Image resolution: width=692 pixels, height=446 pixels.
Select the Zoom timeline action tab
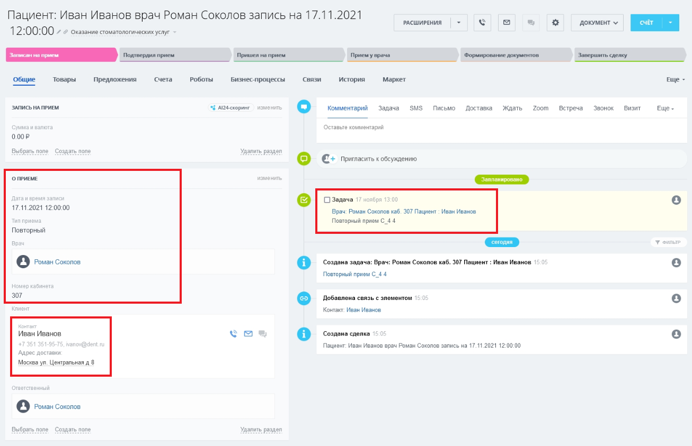coord(540,108)
